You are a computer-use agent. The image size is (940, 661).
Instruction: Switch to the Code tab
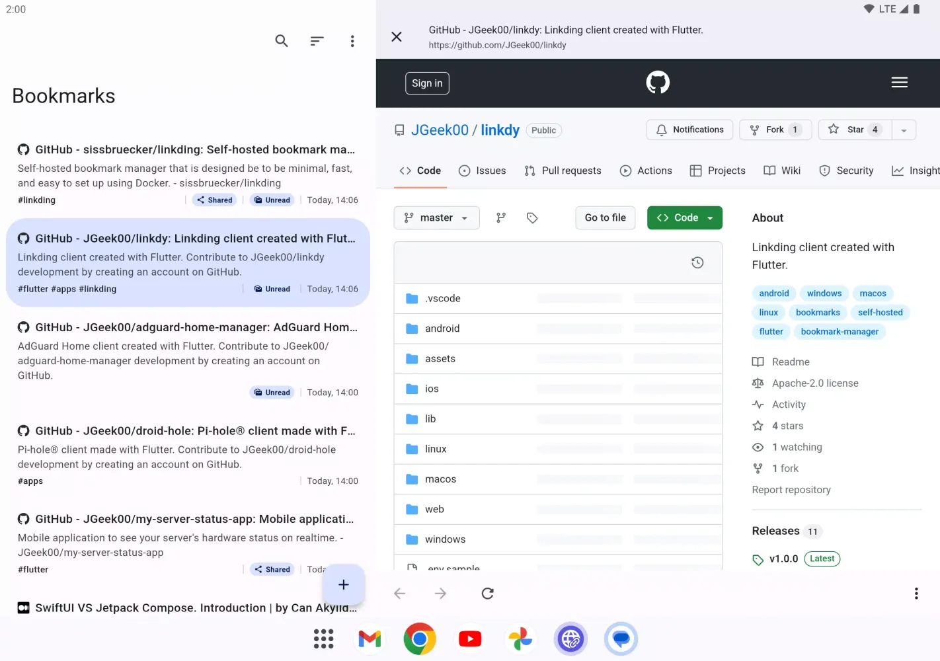coord(420,171)
